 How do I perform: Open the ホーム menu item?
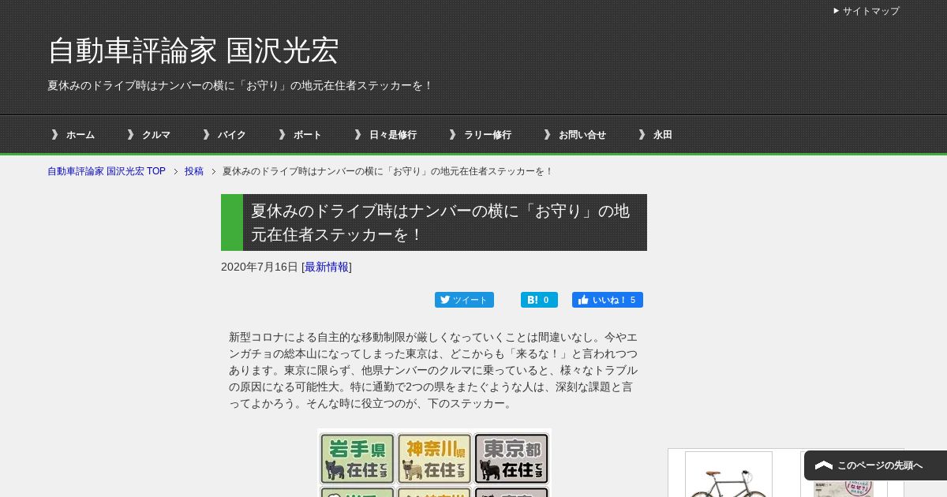(x=80, y=135)
